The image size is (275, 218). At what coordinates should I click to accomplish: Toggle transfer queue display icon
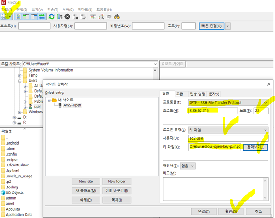coord(42,16)
